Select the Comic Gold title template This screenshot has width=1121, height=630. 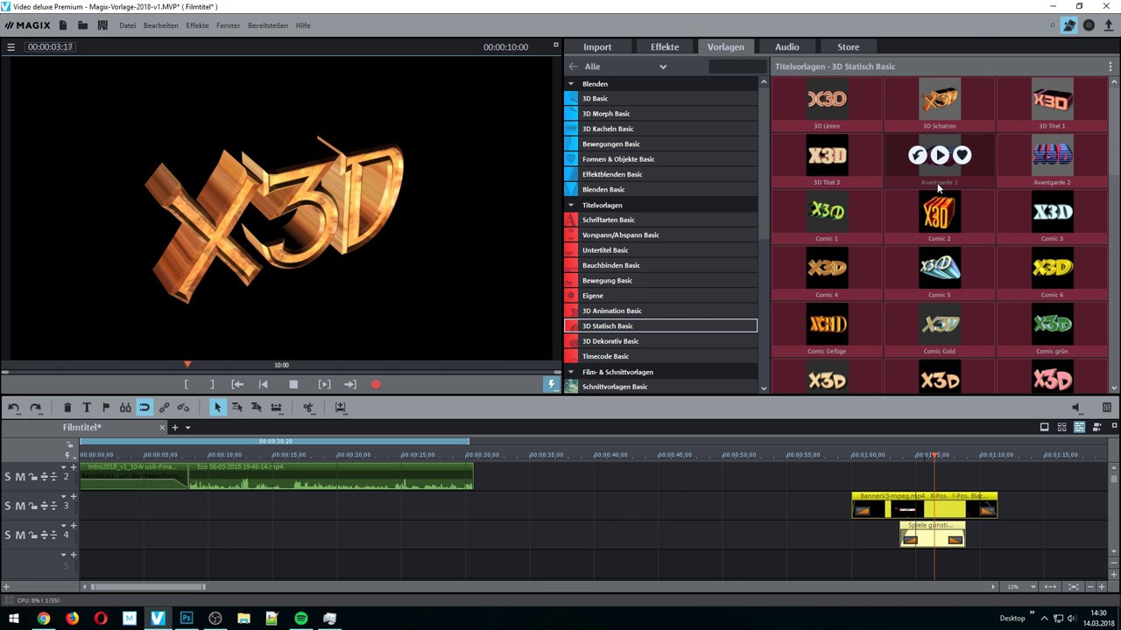point(939,329)
